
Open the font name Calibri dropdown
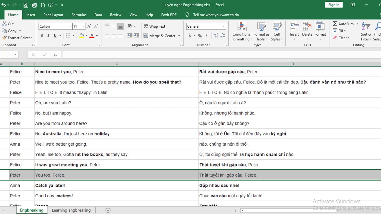pyautogui.click(x=70, y=26)
